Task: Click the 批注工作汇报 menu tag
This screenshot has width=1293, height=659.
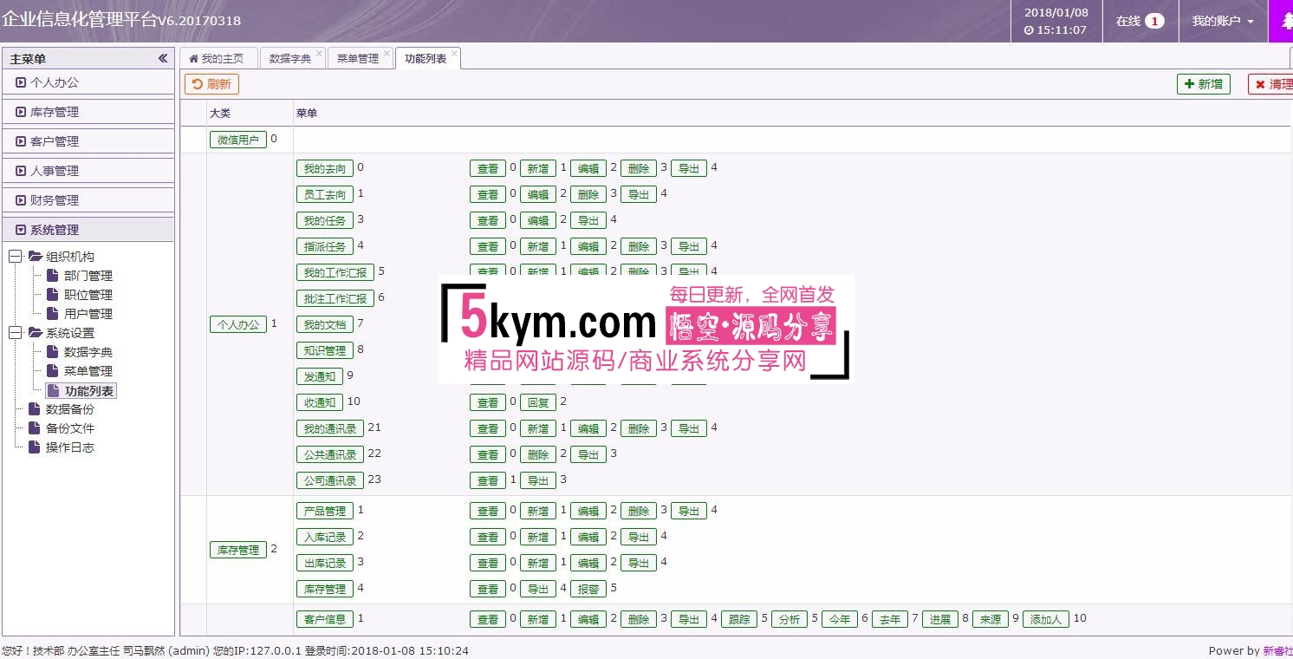Action: click(335, 298)
